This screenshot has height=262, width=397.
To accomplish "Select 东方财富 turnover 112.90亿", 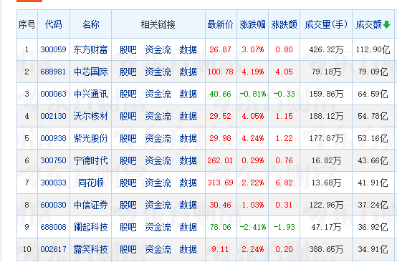I will 373,49.
